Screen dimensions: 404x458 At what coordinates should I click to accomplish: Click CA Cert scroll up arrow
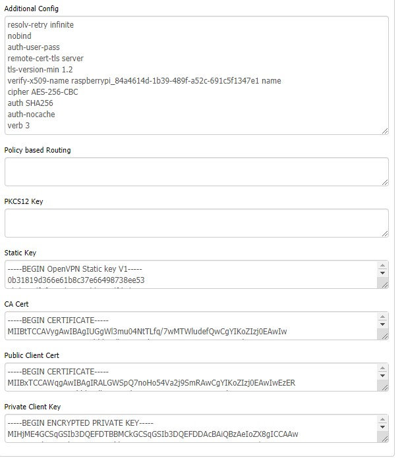click(x=383, y=317)
